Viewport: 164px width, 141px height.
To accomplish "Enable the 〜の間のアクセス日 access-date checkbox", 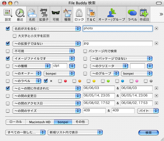I will point(8,103).
